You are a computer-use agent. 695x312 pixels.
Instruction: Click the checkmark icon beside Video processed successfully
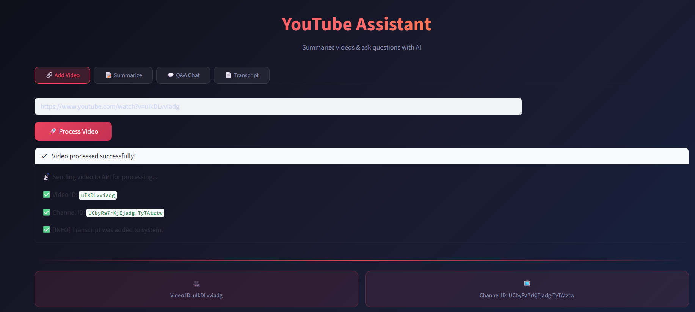(x=44, y=156)
